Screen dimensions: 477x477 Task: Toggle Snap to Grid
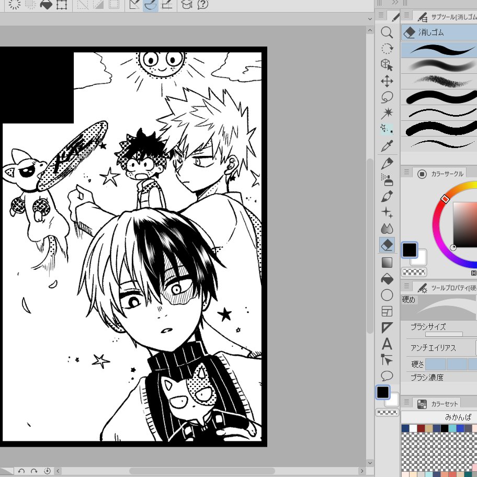click(166, 4)
